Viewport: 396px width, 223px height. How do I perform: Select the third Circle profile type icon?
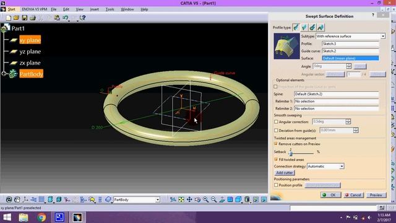[312, 27]
